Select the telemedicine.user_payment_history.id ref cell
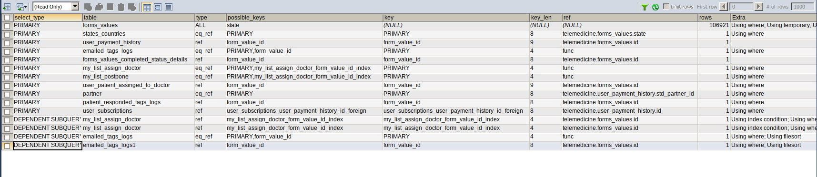The image size is (817, 177). [x=630, y=111]
